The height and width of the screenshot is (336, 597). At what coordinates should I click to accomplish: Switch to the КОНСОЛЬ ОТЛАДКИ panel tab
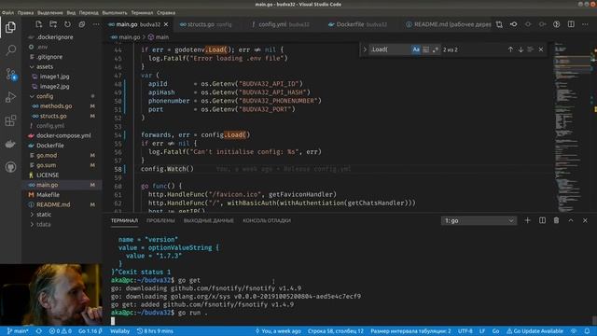click(267, 220)
